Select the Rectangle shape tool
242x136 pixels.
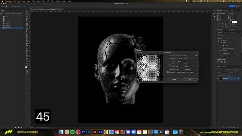(x=27, y=56)
